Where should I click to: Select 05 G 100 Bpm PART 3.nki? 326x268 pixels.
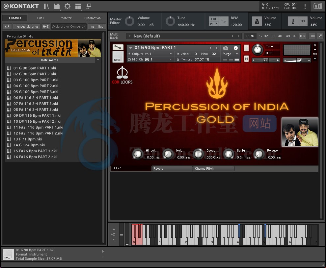[x=36, y=92]
